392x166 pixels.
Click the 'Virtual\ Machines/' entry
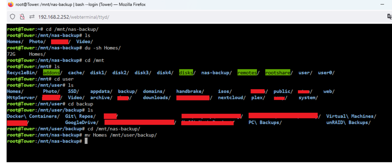351,116
